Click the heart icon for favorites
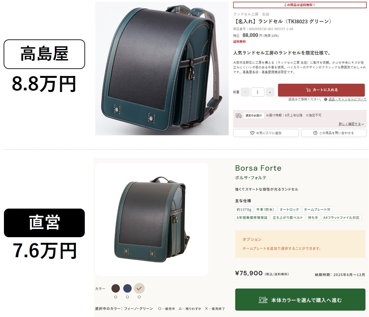 coord(252,133)
